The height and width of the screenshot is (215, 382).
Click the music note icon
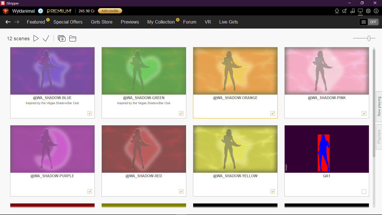tap(353, 11)
